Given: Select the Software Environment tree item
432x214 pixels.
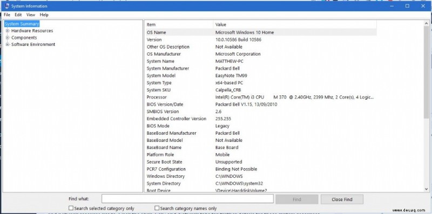Looking at the screenshot, I should (33, 44).
